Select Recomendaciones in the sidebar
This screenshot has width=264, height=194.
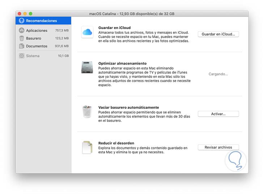[43, 21]
